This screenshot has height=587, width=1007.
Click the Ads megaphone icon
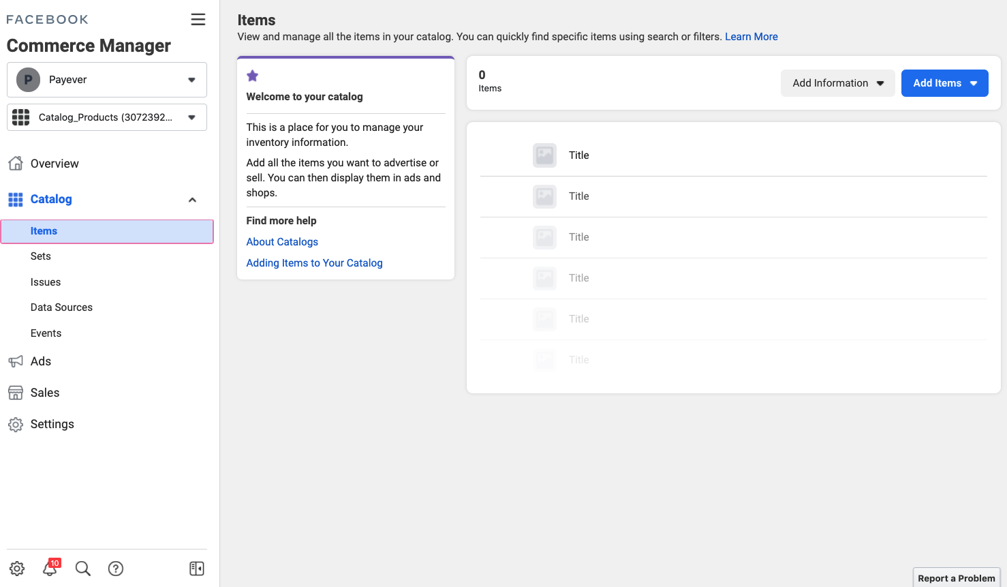16,361
